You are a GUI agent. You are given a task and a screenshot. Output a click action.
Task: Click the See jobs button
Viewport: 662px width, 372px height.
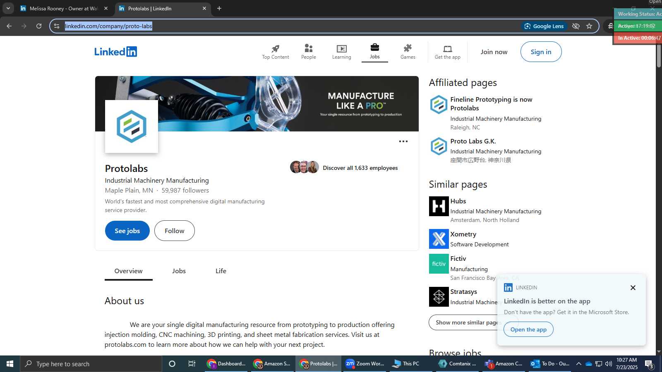(x=127, y=231)
